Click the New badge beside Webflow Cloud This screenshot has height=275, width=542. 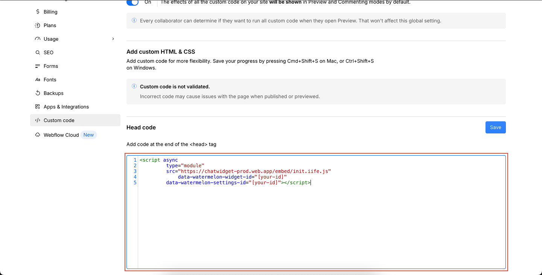click(89, 135)
